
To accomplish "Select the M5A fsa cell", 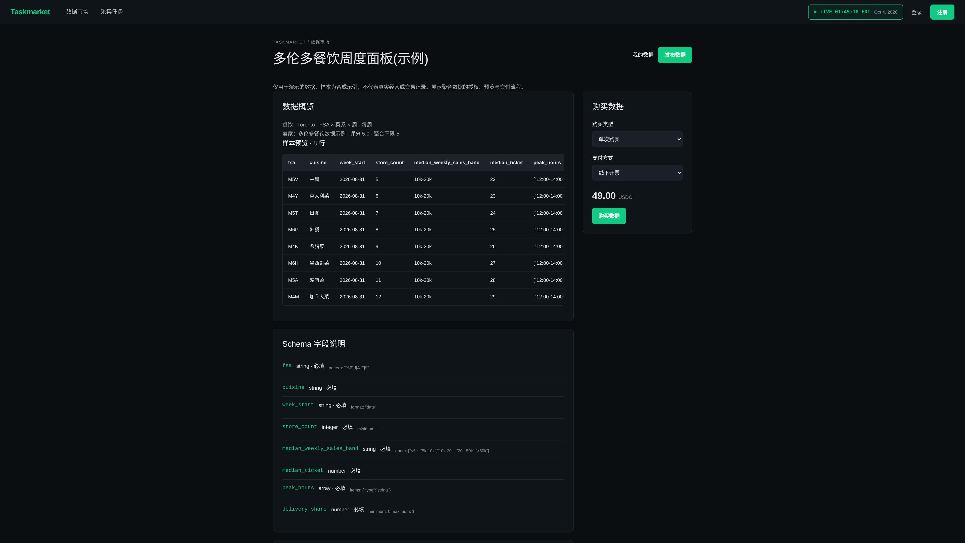I will click(x=293, y=280).
